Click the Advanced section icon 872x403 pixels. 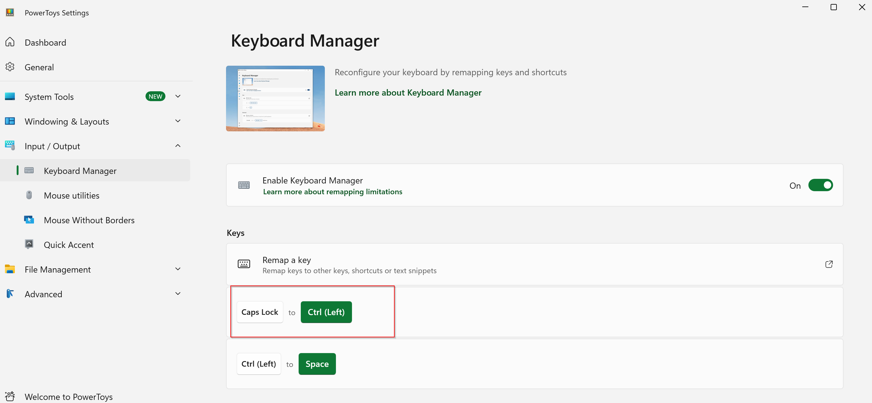10,294
